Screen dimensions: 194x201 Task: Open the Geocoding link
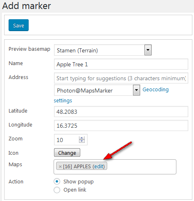click(156, 90)
